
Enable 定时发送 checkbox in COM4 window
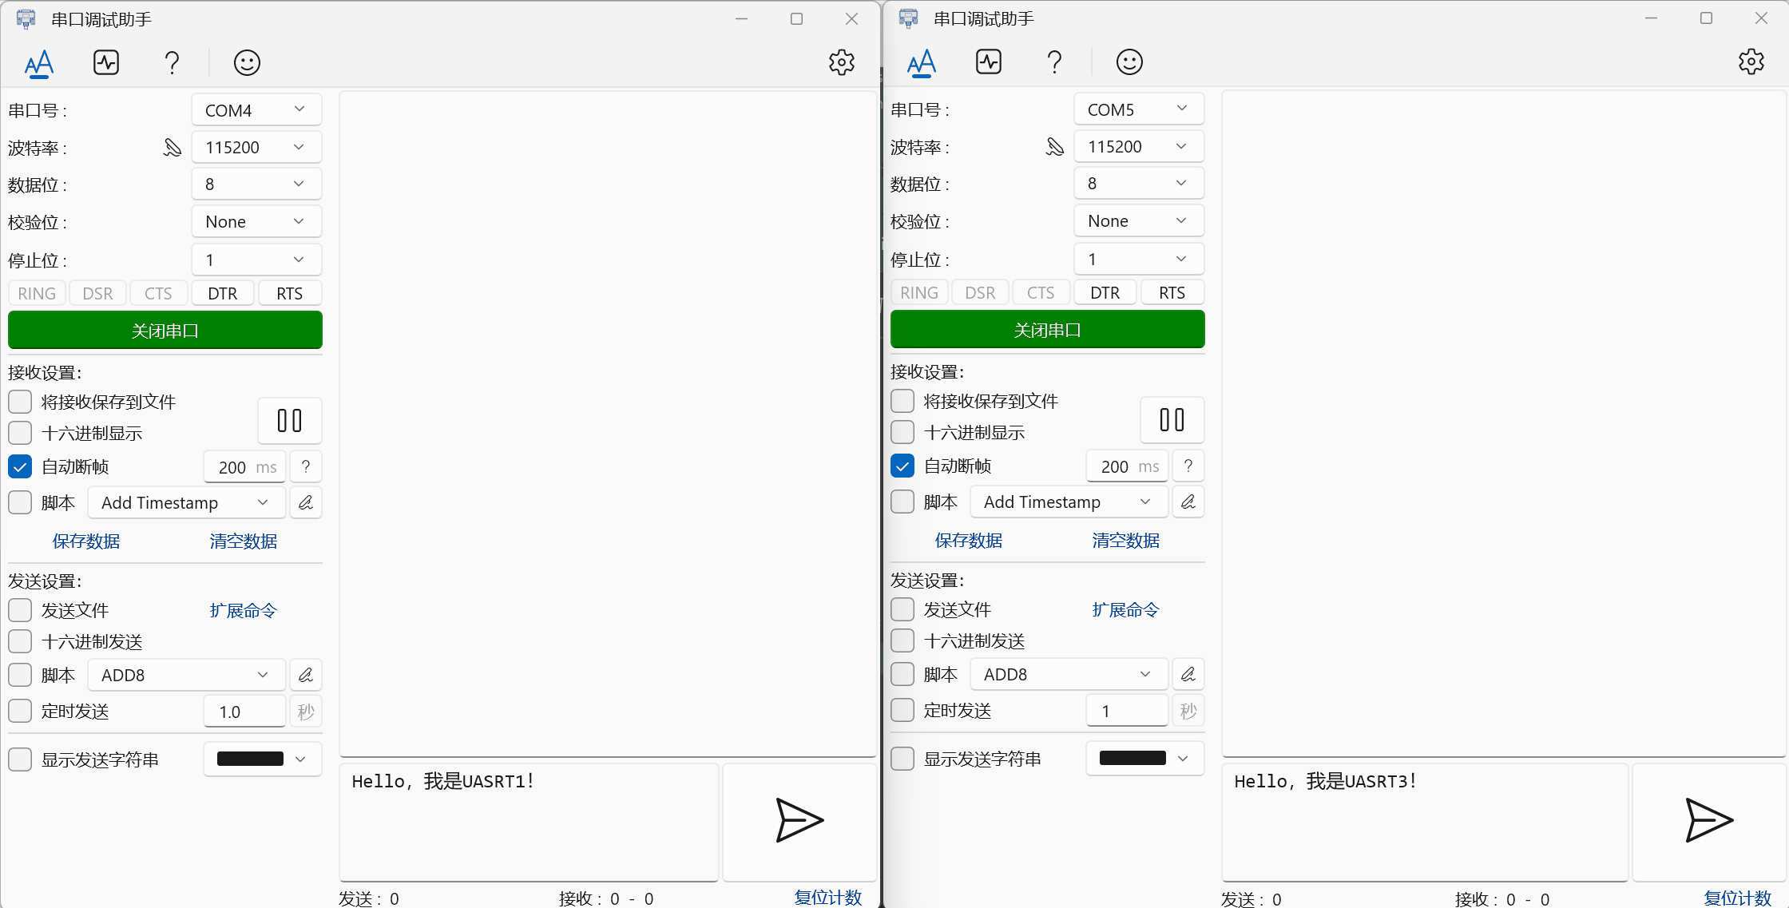pos(20,712)
